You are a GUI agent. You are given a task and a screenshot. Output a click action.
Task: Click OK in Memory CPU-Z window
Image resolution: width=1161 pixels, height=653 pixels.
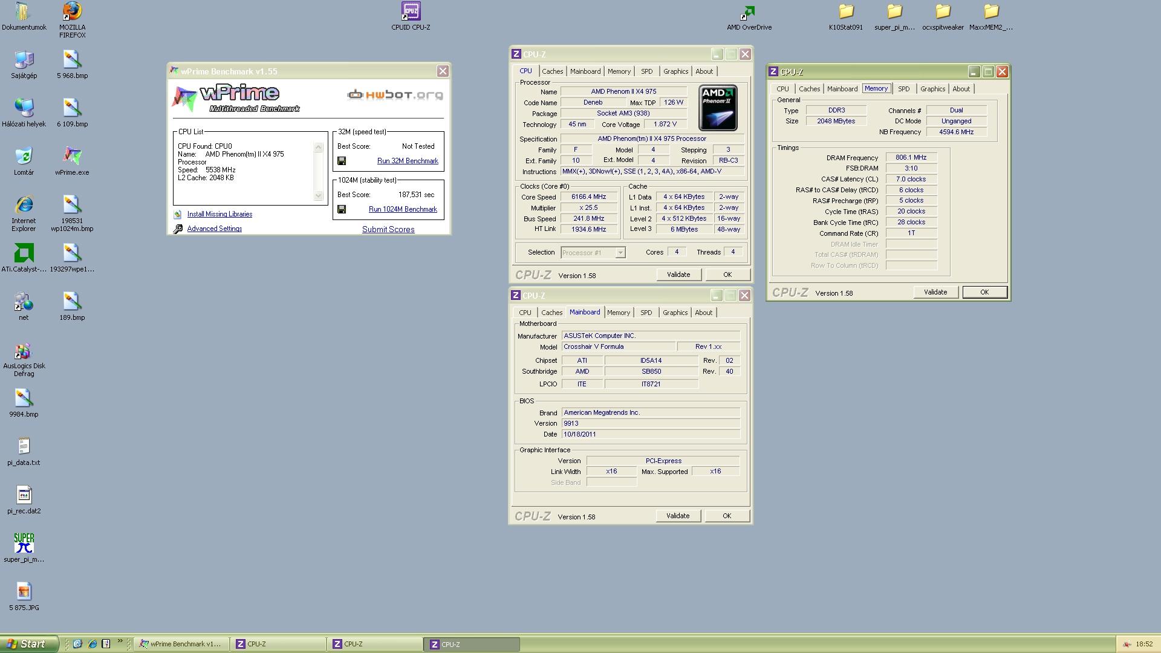pyautogui.click(x=984, y=292)
